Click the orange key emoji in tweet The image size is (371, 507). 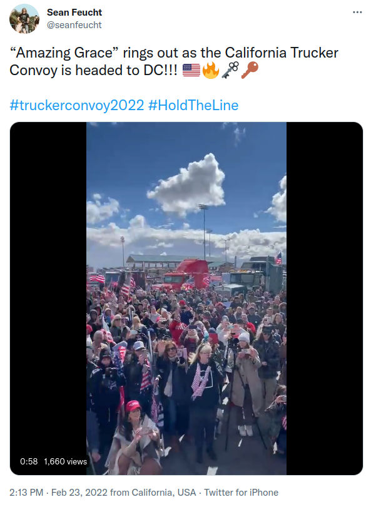pyautogui.click(x=250, y=70)
